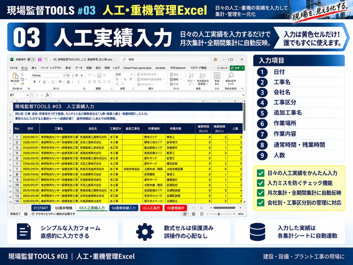Switch to the 02基本情報 sheet tab
Image resolution: width=353 pixels, height=265 pixels.
pyautogui.click(x=64, y=208)
